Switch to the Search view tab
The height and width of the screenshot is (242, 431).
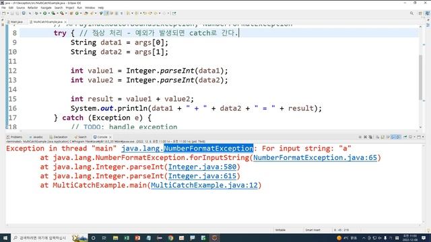coord(81,137)
